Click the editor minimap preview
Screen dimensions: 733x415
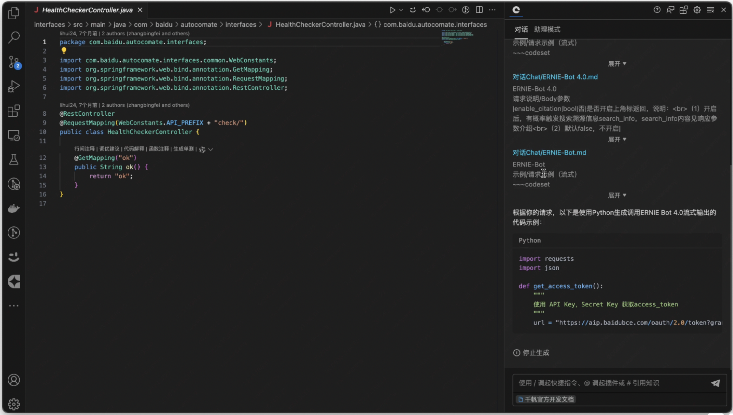pos(457,38)
